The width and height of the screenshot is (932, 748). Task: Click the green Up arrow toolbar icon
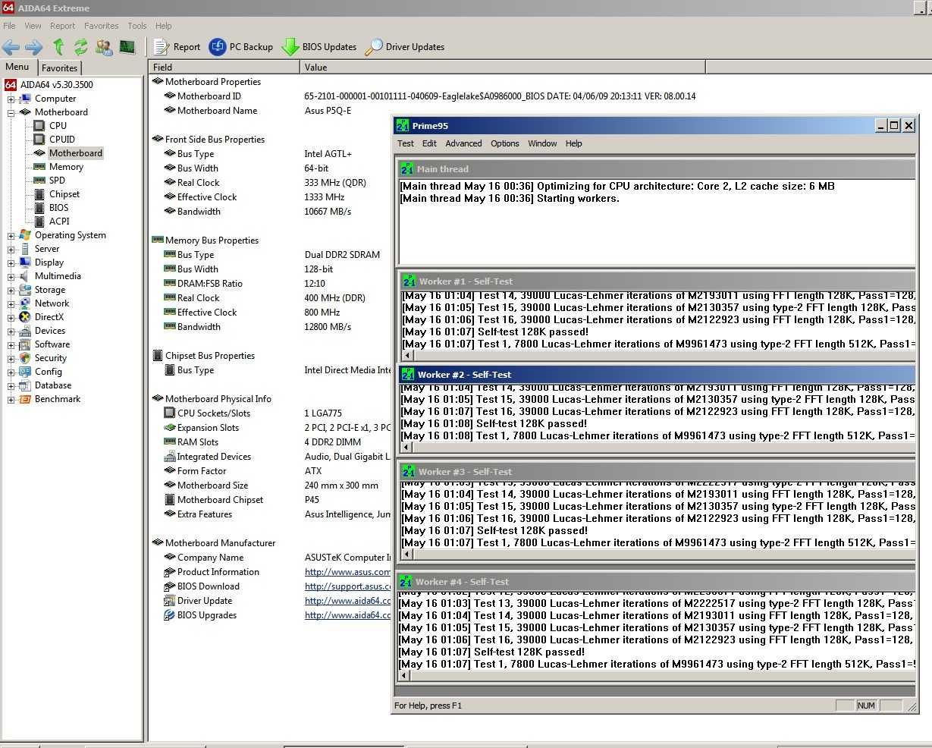tap(58, 47)
